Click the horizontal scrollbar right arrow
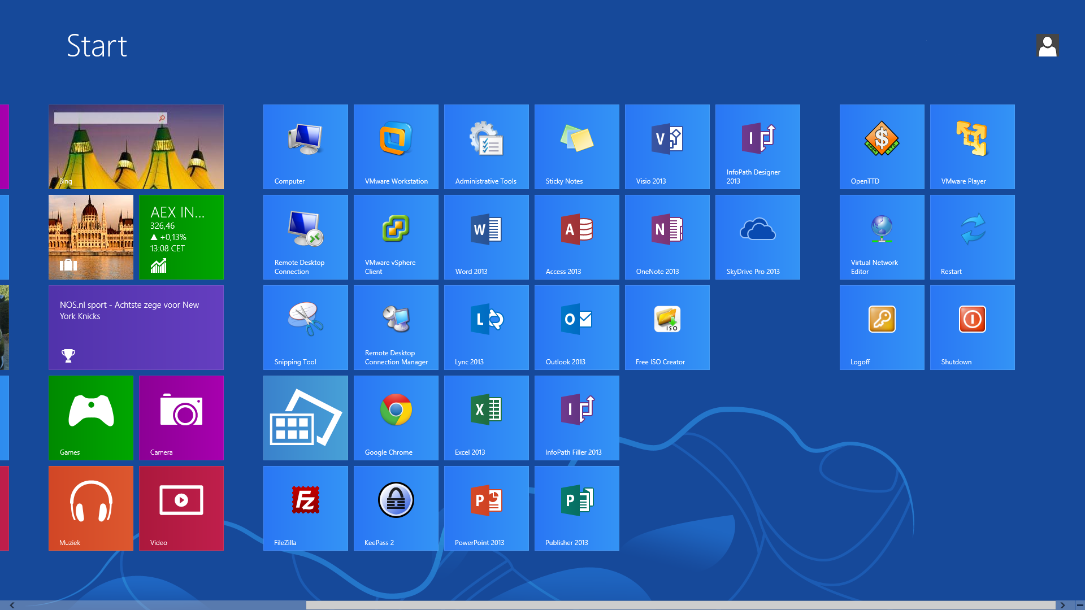The image size is (1085, 610). 1062,605
